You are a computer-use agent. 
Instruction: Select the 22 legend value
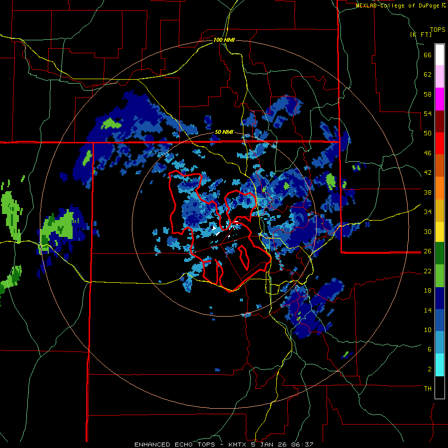[428, 271]
